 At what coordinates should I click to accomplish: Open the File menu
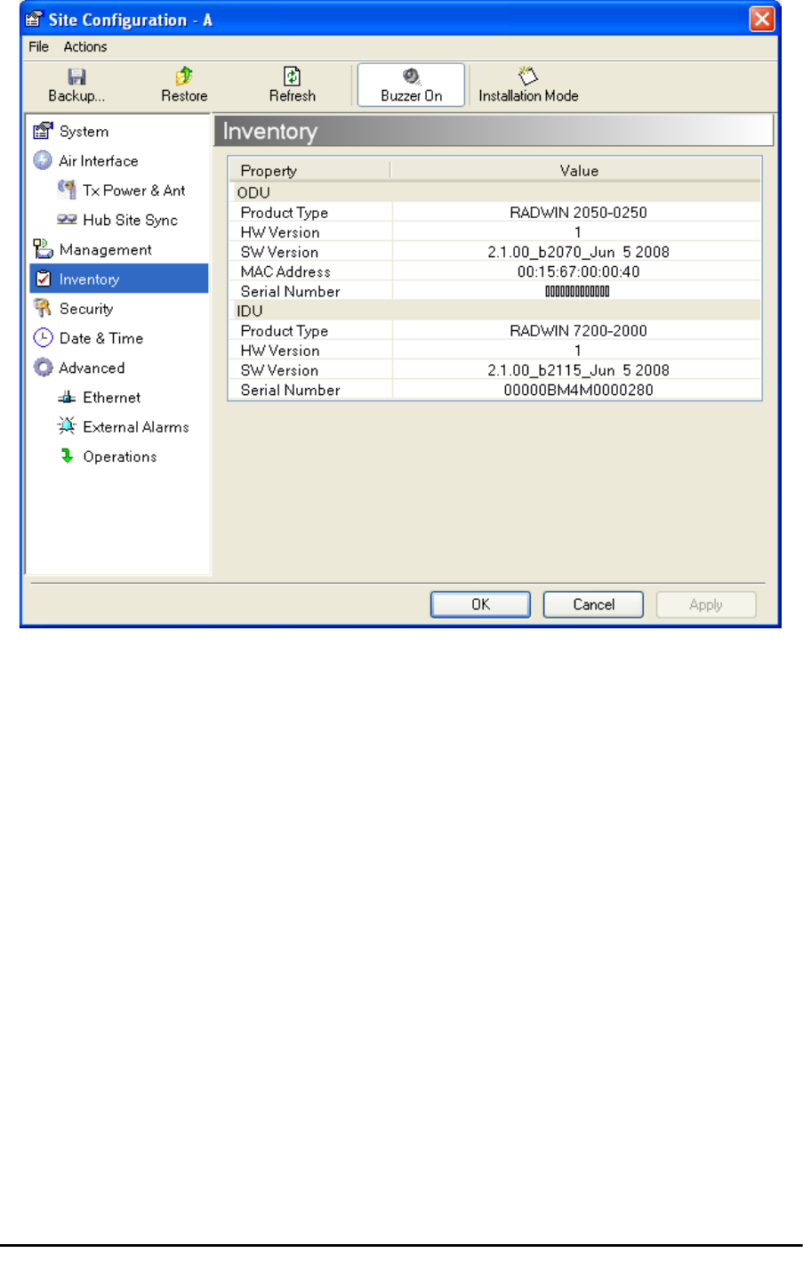(38, 46)
